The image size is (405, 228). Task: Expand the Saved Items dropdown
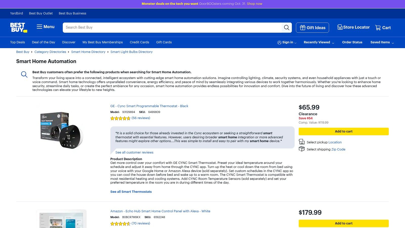point(382,42)
